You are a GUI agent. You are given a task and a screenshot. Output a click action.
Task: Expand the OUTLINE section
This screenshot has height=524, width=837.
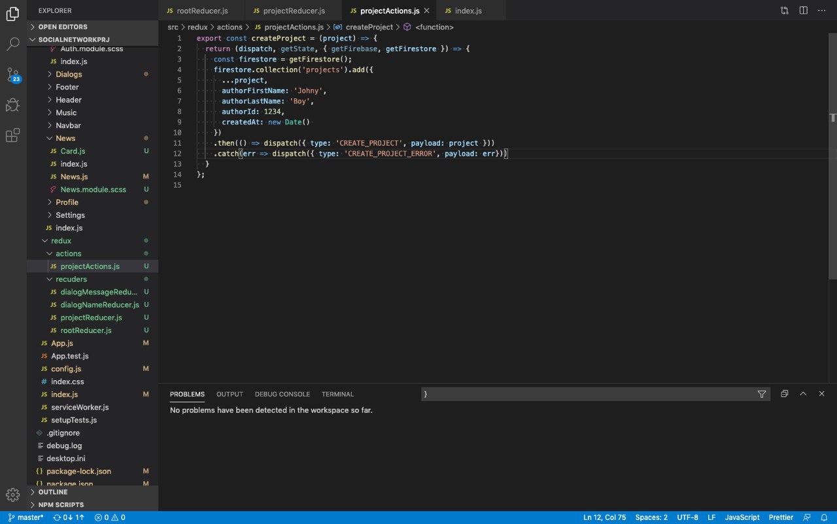click(x=53, y=492)
